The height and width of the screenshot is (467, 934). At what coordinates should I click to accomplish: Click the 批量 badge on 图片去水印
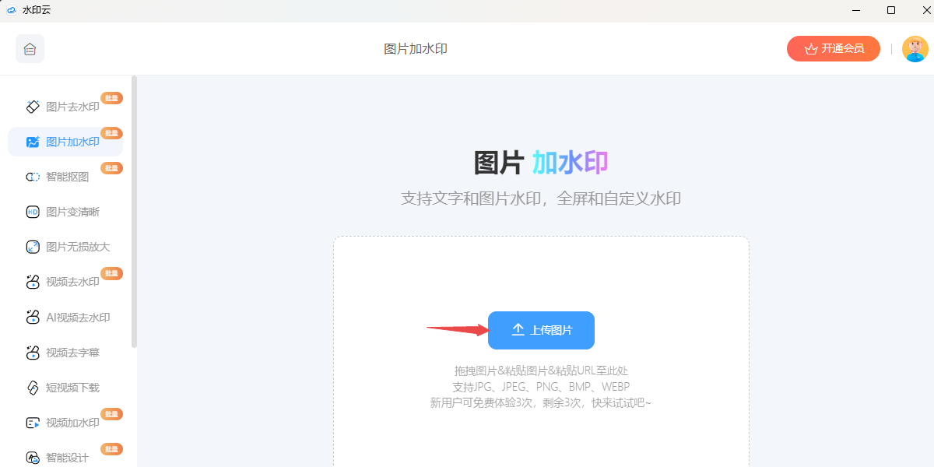pos(111,98)
